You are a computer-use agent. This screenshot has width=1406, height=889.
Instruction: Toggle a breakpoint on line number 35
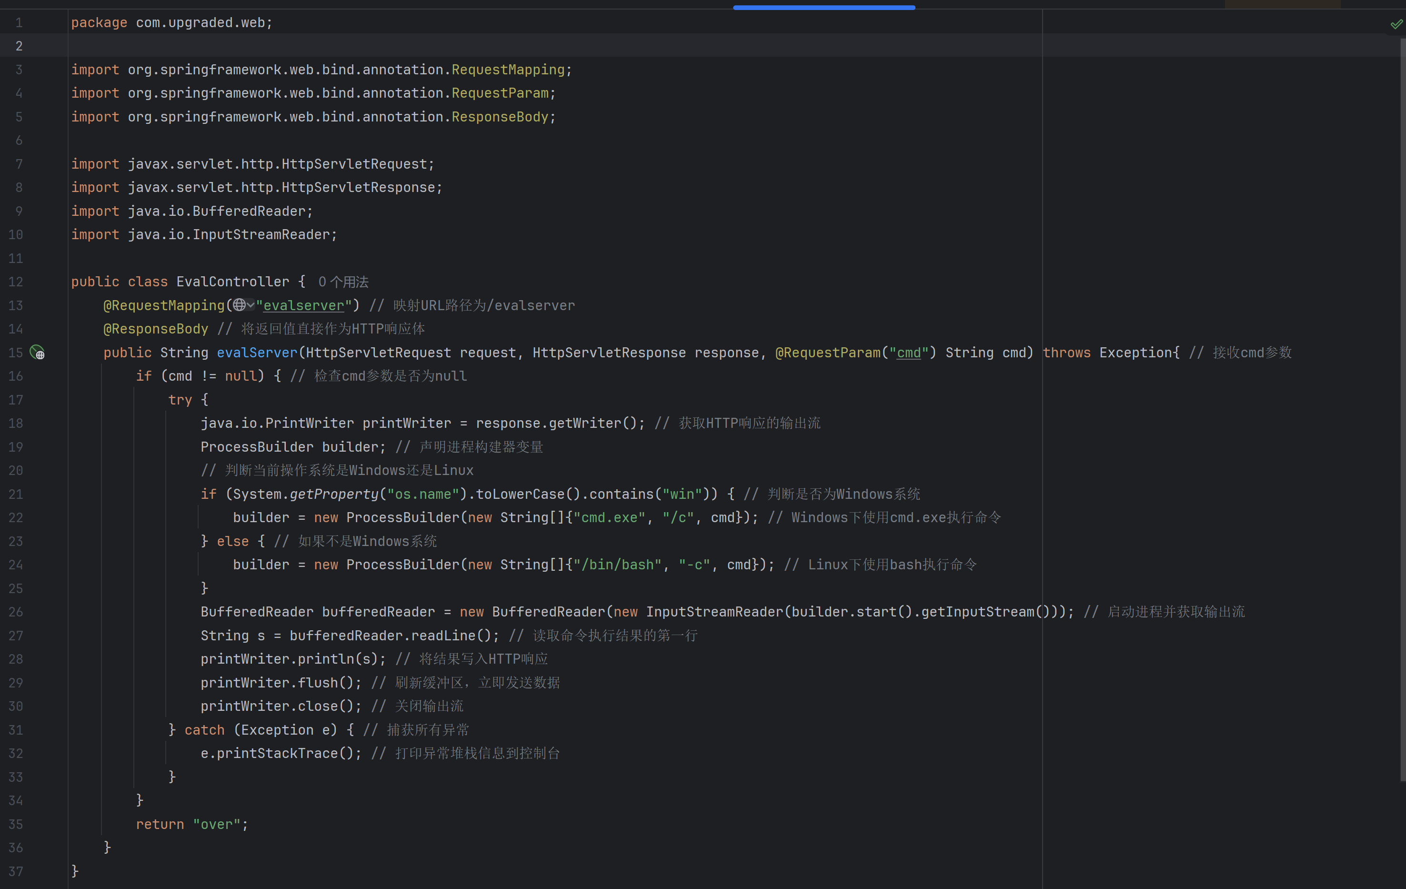pos(16,824)
